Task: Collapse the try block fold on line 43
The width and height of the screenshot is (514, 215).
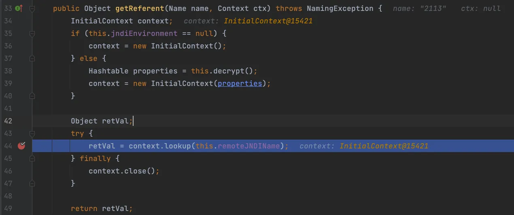Action: click(32, 134)
